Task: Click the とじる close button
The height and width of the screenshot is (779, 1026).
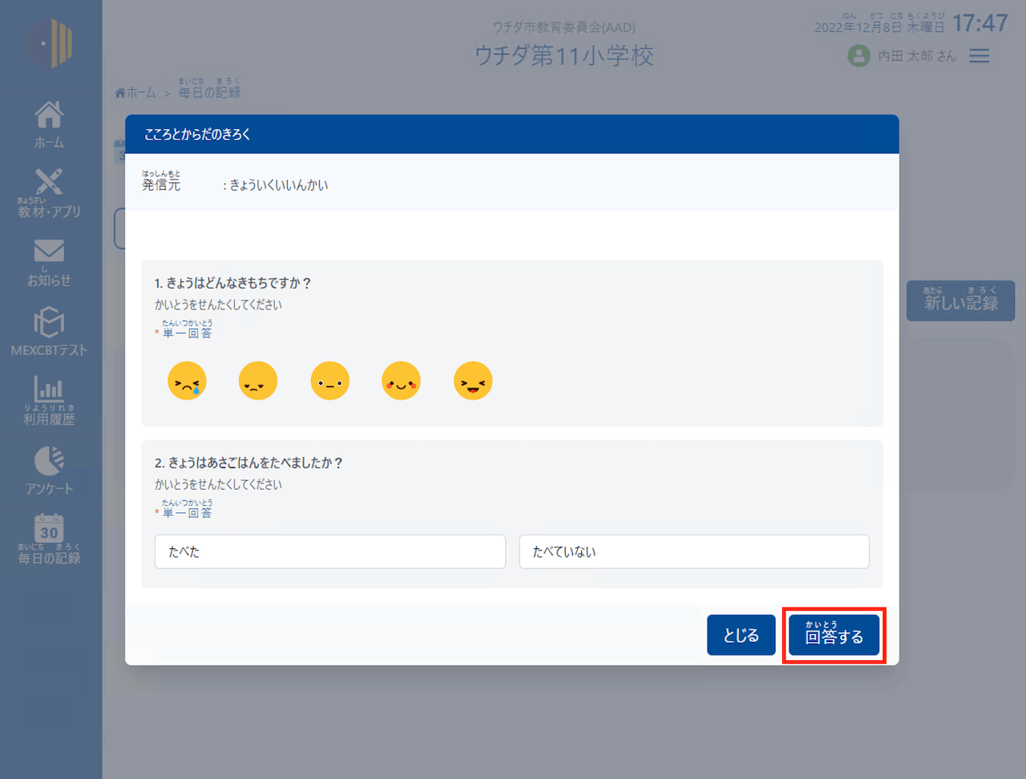Action: tap(741, 636)
